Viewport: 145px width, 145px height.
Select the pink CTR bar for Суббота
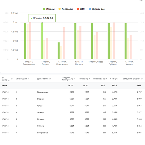114,41
